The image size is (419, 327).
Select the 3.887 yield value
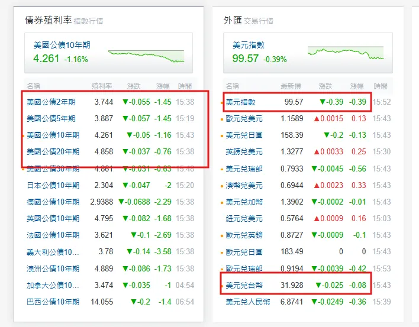point(104,118)
